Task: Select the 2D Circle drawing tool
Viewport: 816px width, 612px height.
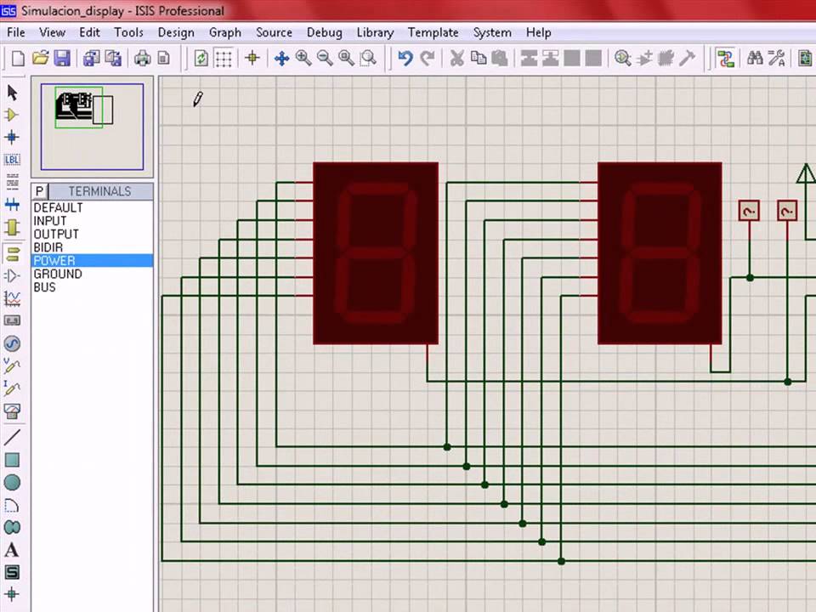Action: [x=12, y=483]
